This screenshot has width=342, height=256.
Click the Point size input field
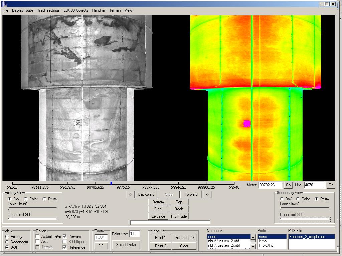pyautogui.click(x=134, y=234)
